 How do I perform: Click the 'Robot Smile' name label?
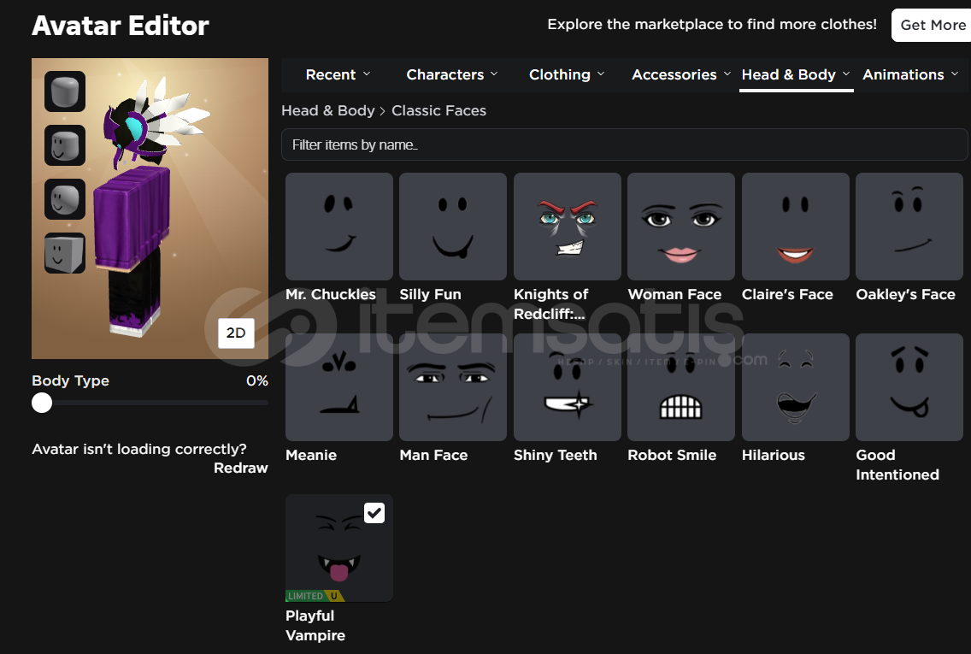click(672, 455)
